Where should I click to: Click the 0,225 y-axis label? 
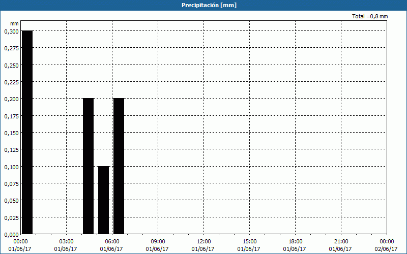tap(11, 82)
